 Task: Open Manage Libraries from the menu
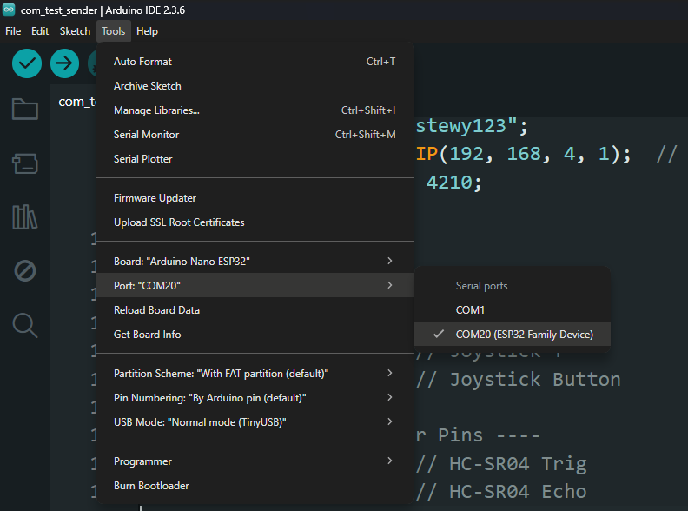tap(255, 110)
